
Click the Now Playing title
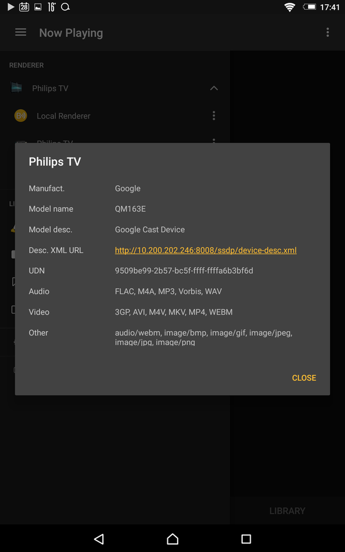pyautogui.click(x=71, y=33)
